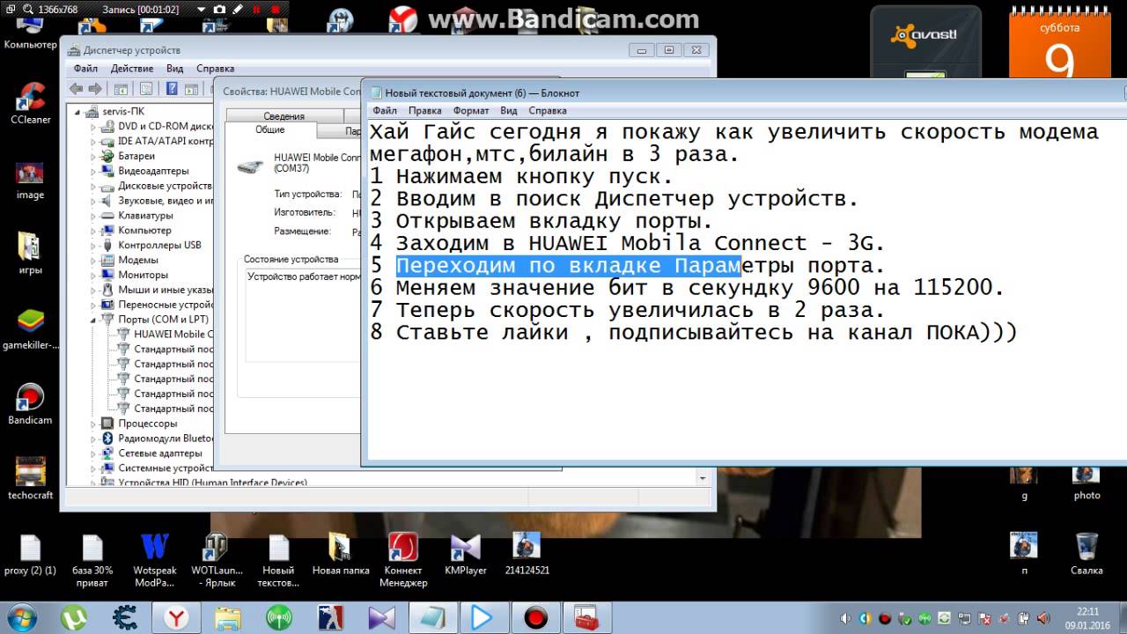The image size is (1127, 634).
Task: Collapse the Порты (COM и LPT) node
Action: [93, 320]
